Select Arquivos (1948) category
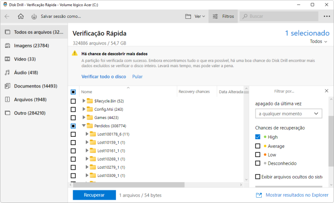 tap(34, 100)
